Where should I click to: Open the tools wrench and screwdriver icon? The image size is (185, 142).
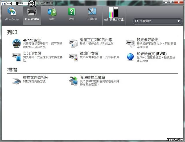pyautogui.click(x=92, y=12)
